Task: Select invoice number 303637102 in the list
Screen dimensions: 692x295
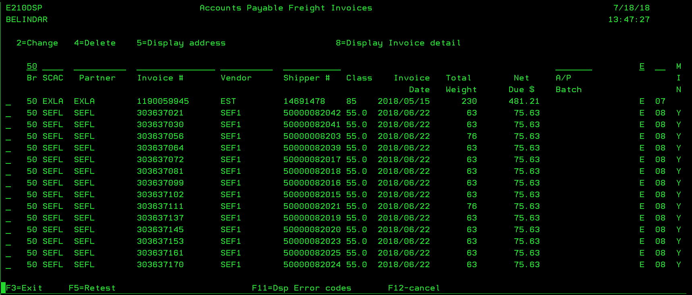Action: click(160, 195)
